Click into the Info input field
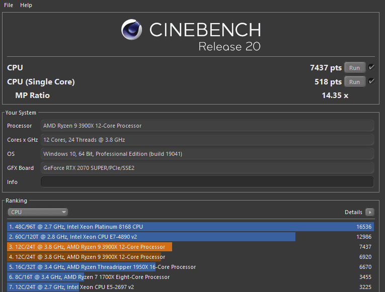The height and width of the screenshot is (292, 385). pos(207,182)
